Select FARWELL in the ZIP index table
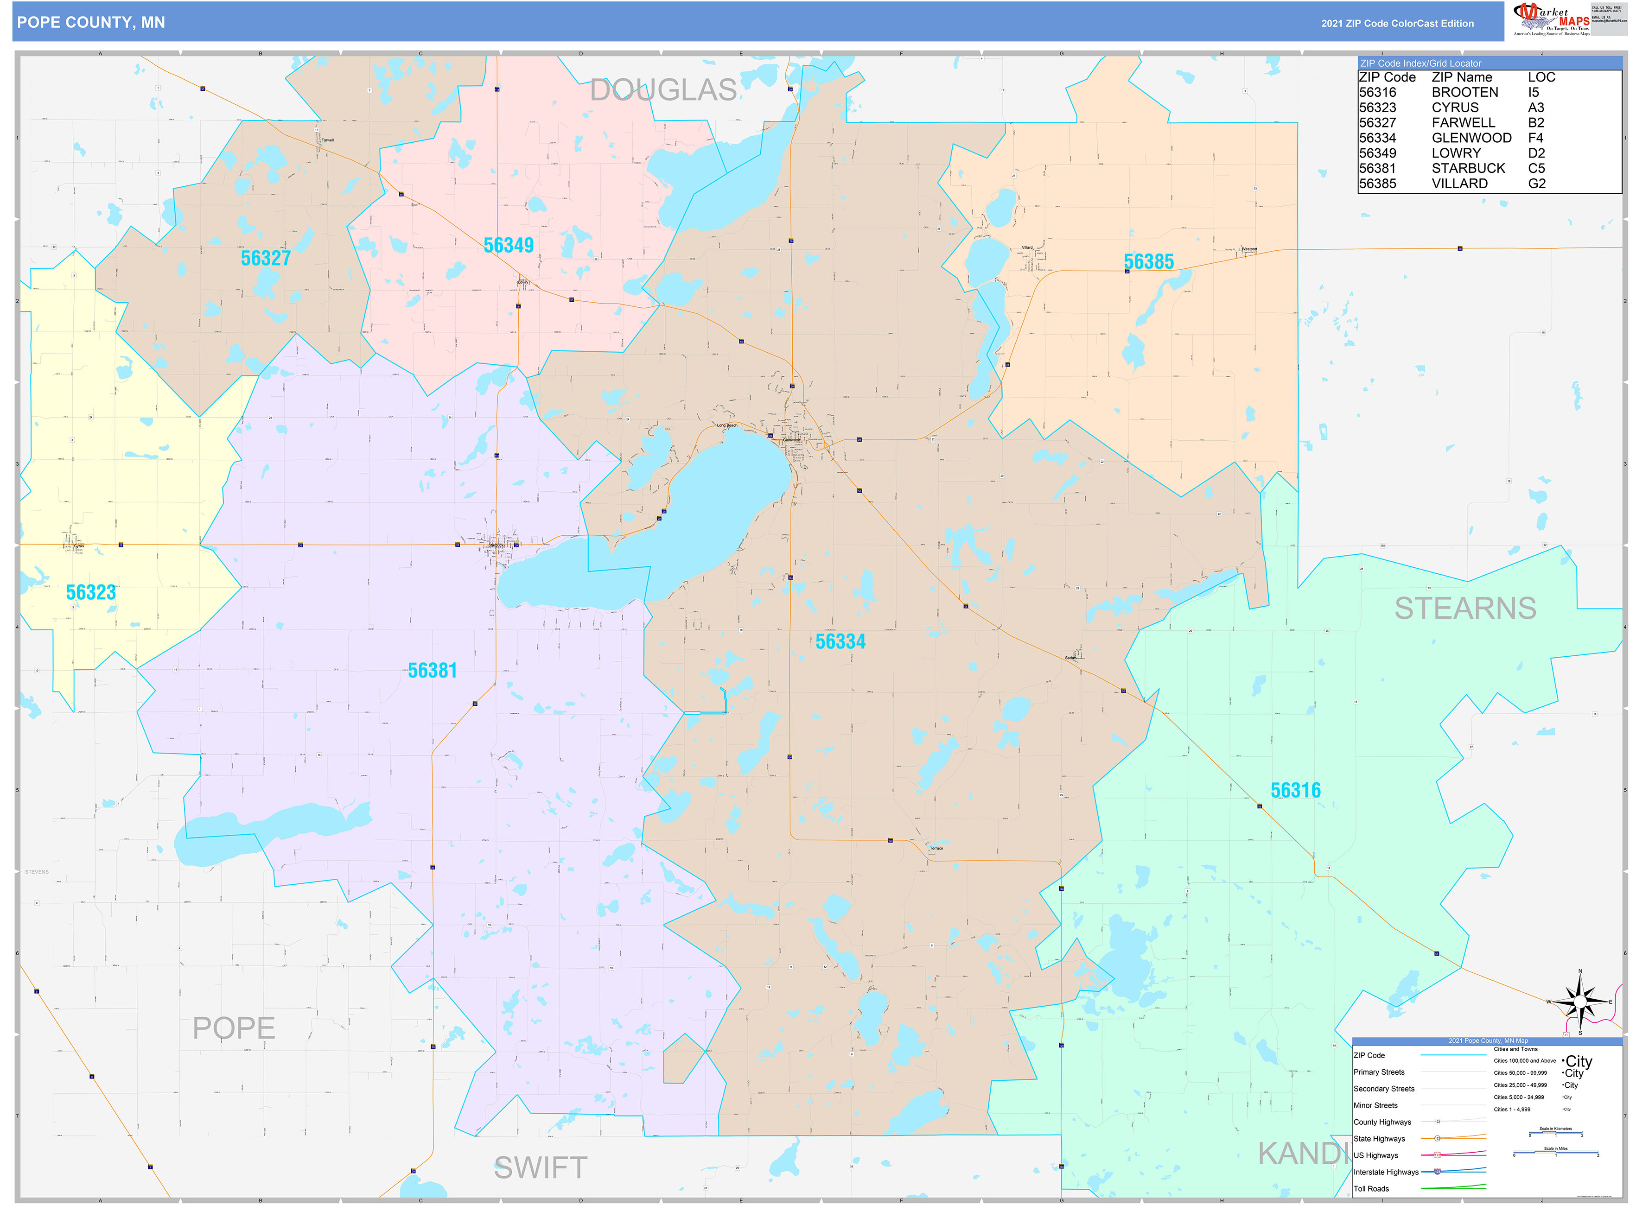1636x1205 pixels. [x=1463, y=123]
